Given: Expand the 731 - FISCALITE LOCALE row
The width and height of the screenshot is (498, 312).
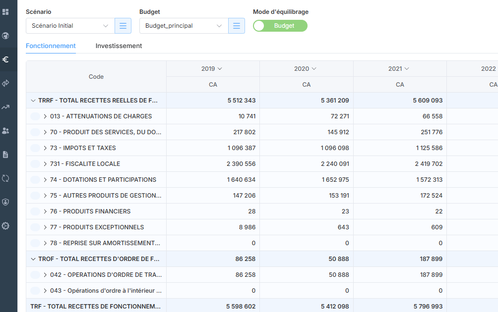Looking at the screenshot, I should 45,164.
